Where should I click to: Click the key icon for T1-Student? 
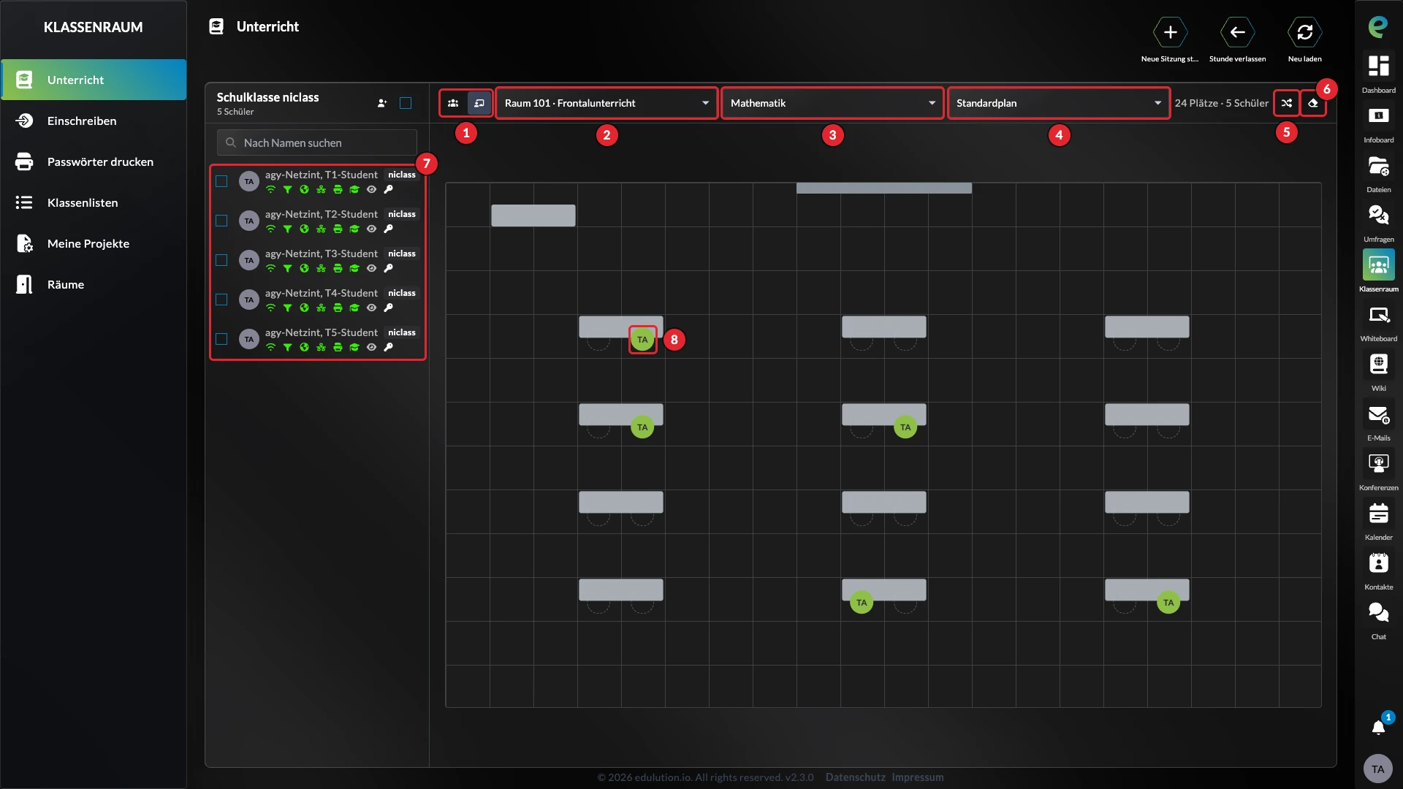[389, 189]
